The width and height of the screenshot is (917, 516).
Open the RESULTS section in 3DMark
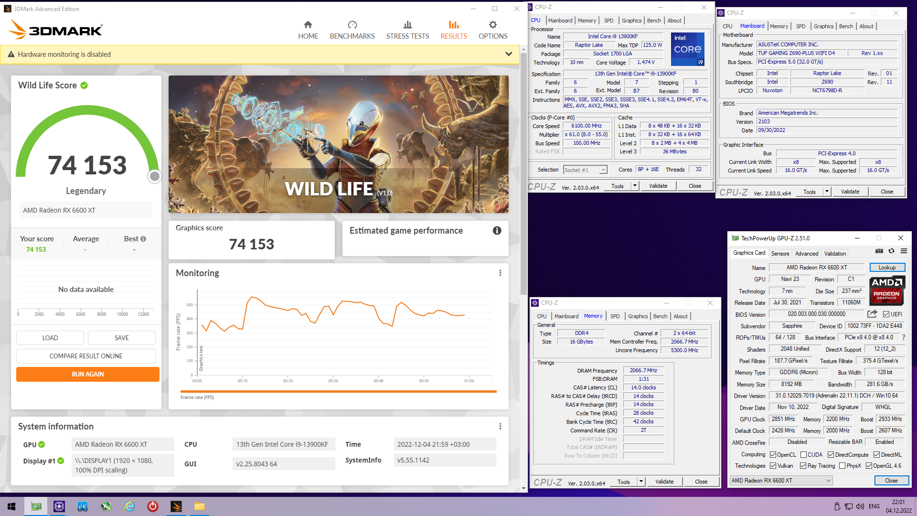tap(454, 30)
